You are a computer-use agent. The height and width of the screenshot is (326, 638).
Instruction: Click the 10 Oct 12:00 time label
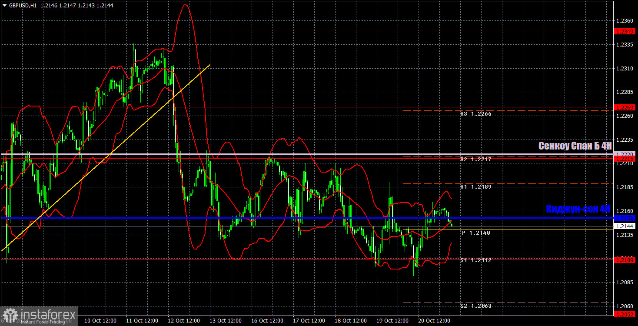pos(100,321)
